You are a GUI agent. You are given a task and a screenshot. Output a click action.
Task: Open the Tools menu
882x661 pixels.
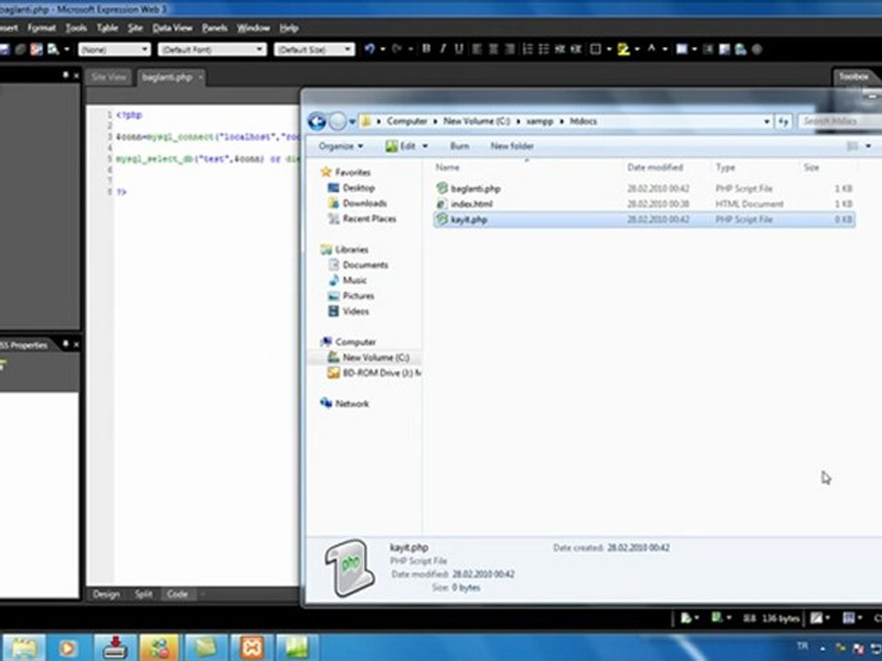[76, 28]
